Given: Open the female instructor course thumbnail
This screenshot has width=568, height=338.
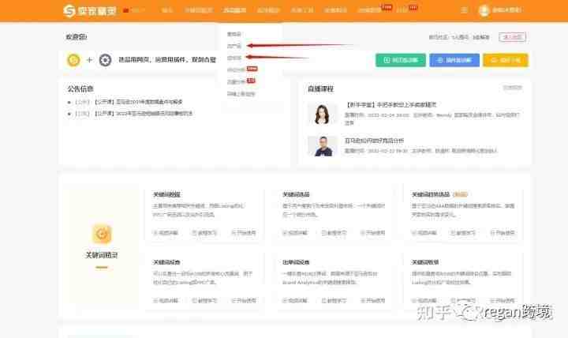Looking at the screenshot, I should coord(322,114).
